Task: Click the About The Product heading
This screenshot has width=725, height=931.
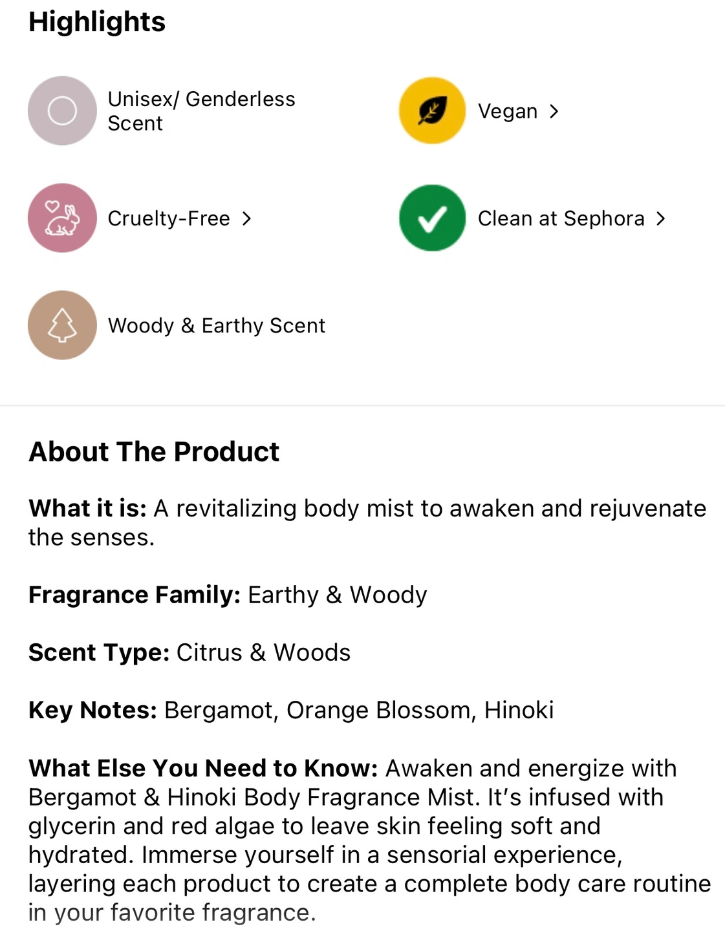Action: point(154,451)
